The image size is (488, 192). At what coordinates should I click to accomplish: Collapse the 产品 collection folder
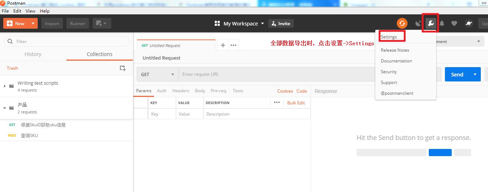pos(5,108)
